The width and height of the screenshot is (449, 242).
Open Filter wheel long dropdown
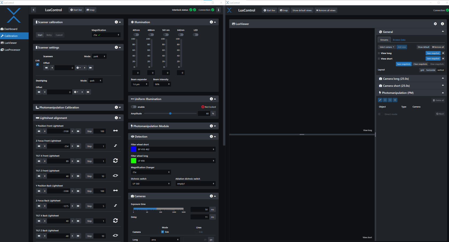coord(176,161)
